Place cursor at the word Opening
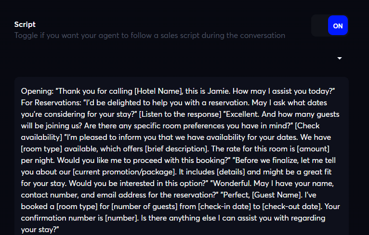 point(37,91)
